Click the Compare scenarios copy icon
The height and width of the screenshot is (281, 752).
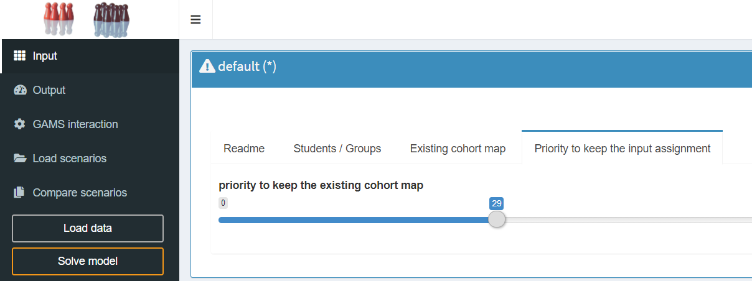[19, 193]
